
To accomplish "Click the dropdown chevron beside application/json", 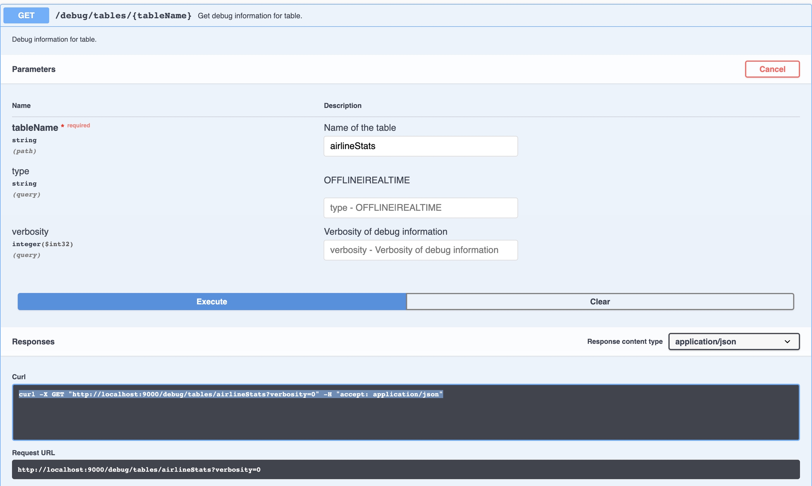I will click(787, 342).
